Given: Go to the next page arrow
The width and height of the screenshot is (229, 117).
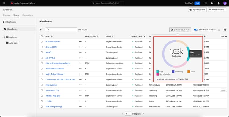Looking at the screenshot, I should point(143,114).
